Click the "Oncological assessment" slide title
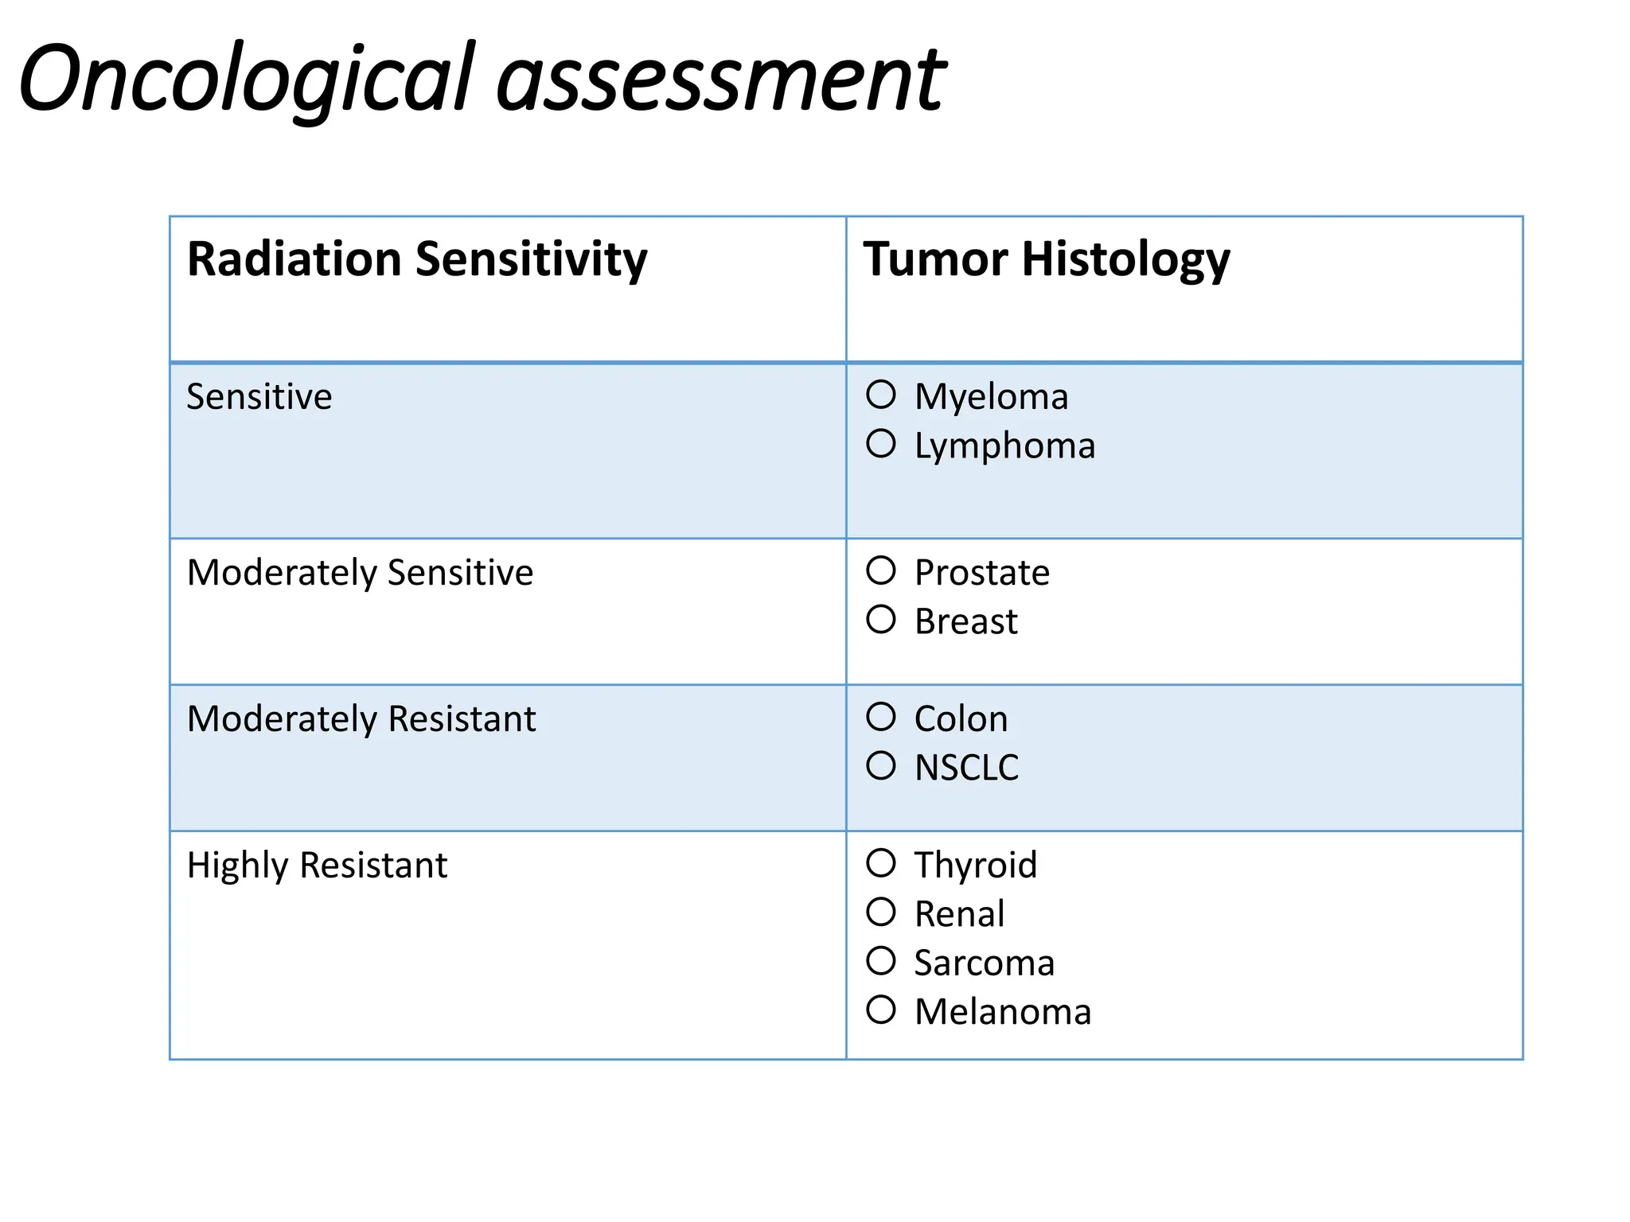 tap(482, 80)
